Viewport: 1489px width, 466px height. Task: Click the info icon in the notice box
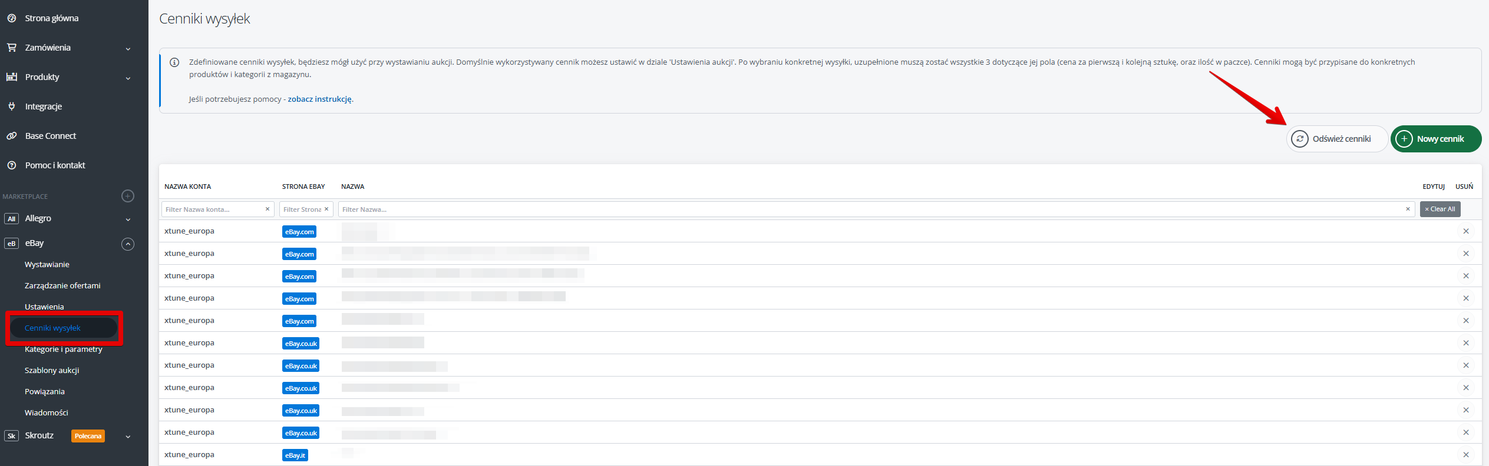click(174, 62)
